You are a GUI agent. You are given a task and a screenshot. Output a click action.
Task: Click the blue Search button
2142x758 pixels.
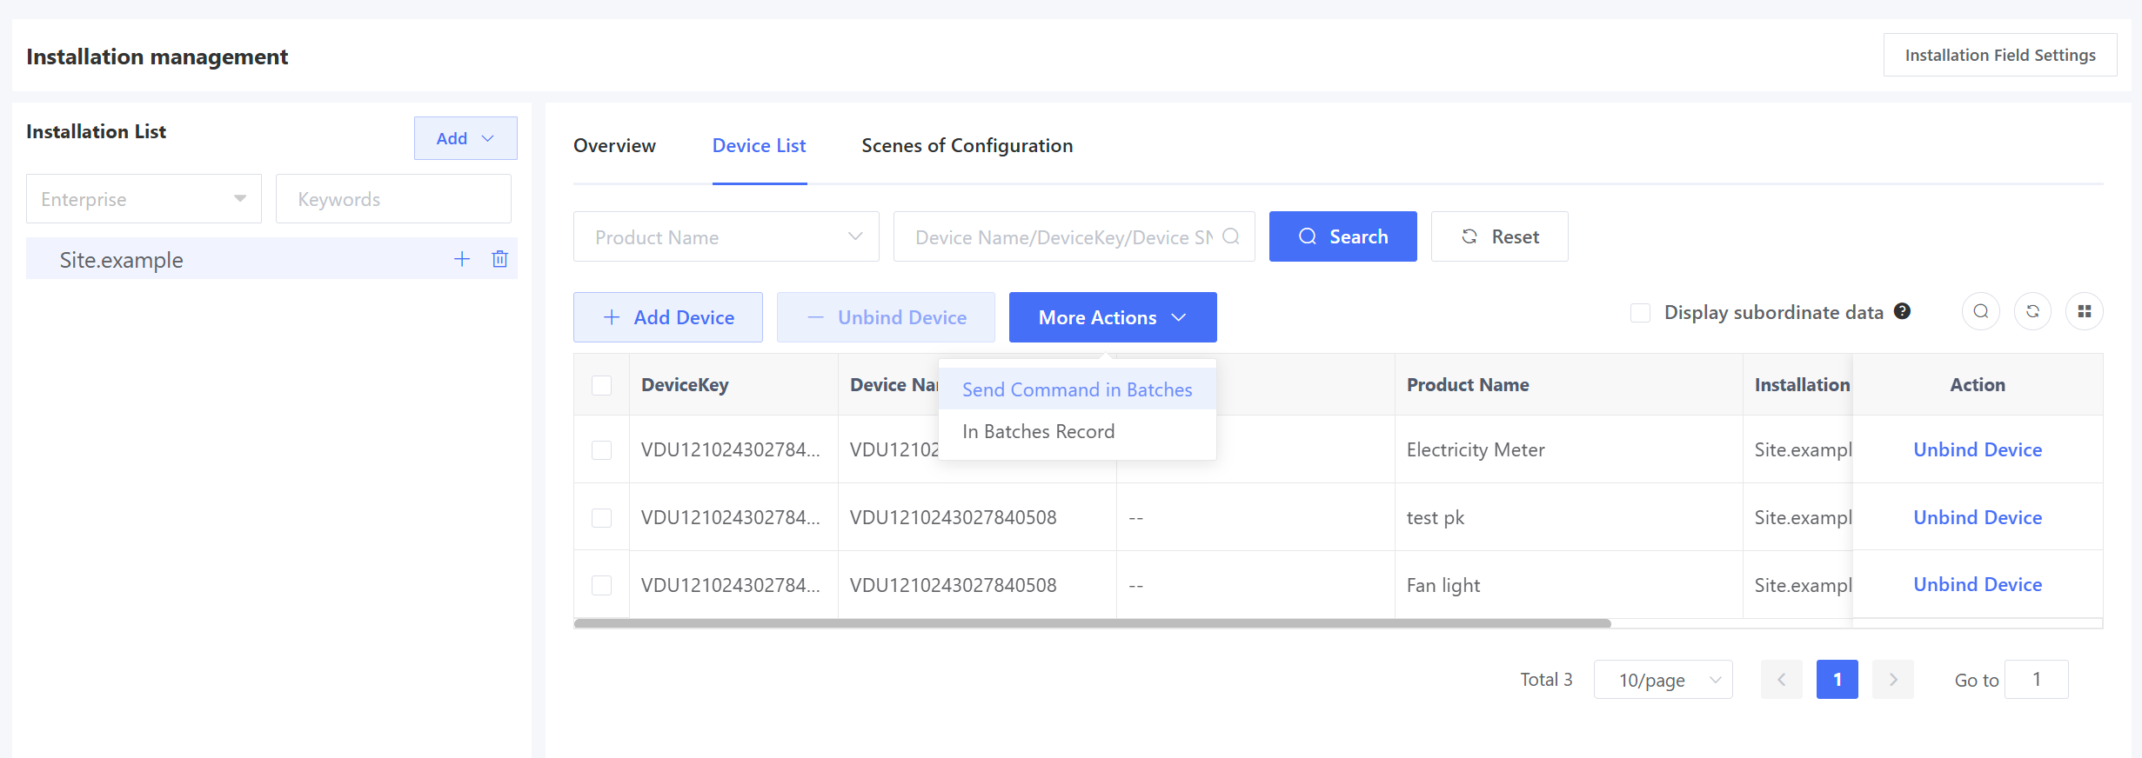1342,236
